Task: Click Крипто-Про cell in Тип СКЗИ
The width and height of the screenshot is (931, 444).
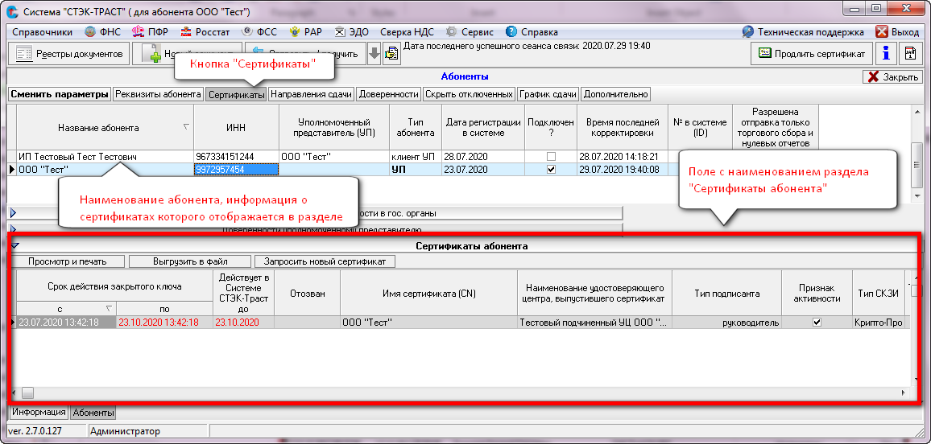Action: tap(878, 322)
